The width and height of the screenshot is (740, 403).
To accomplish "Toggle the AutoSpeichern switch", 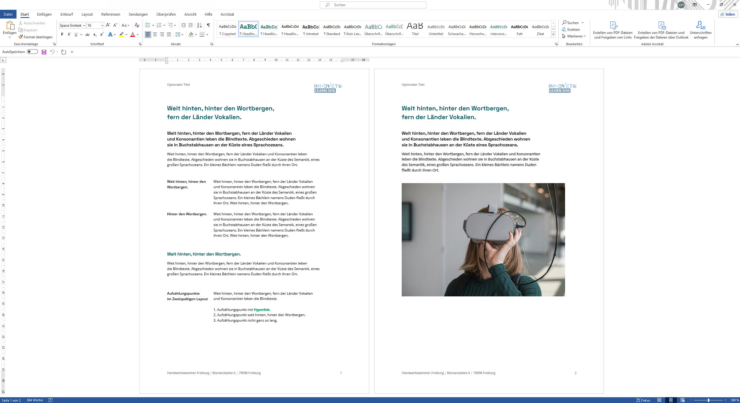I will [32, 52].
